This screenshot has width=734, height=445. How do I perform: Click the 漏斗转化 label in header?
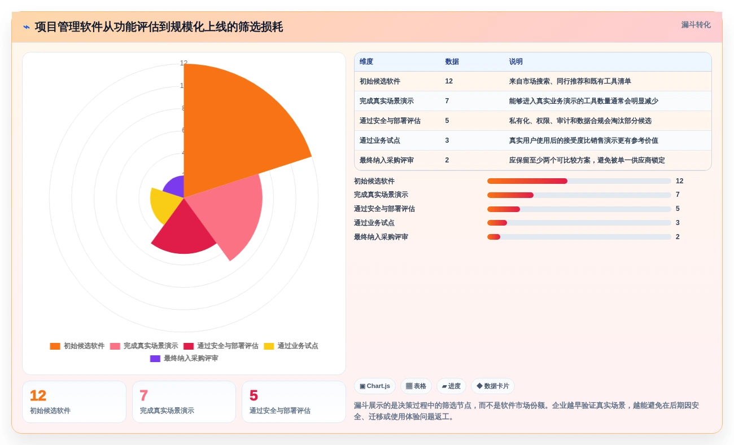(x=696, y=25)
